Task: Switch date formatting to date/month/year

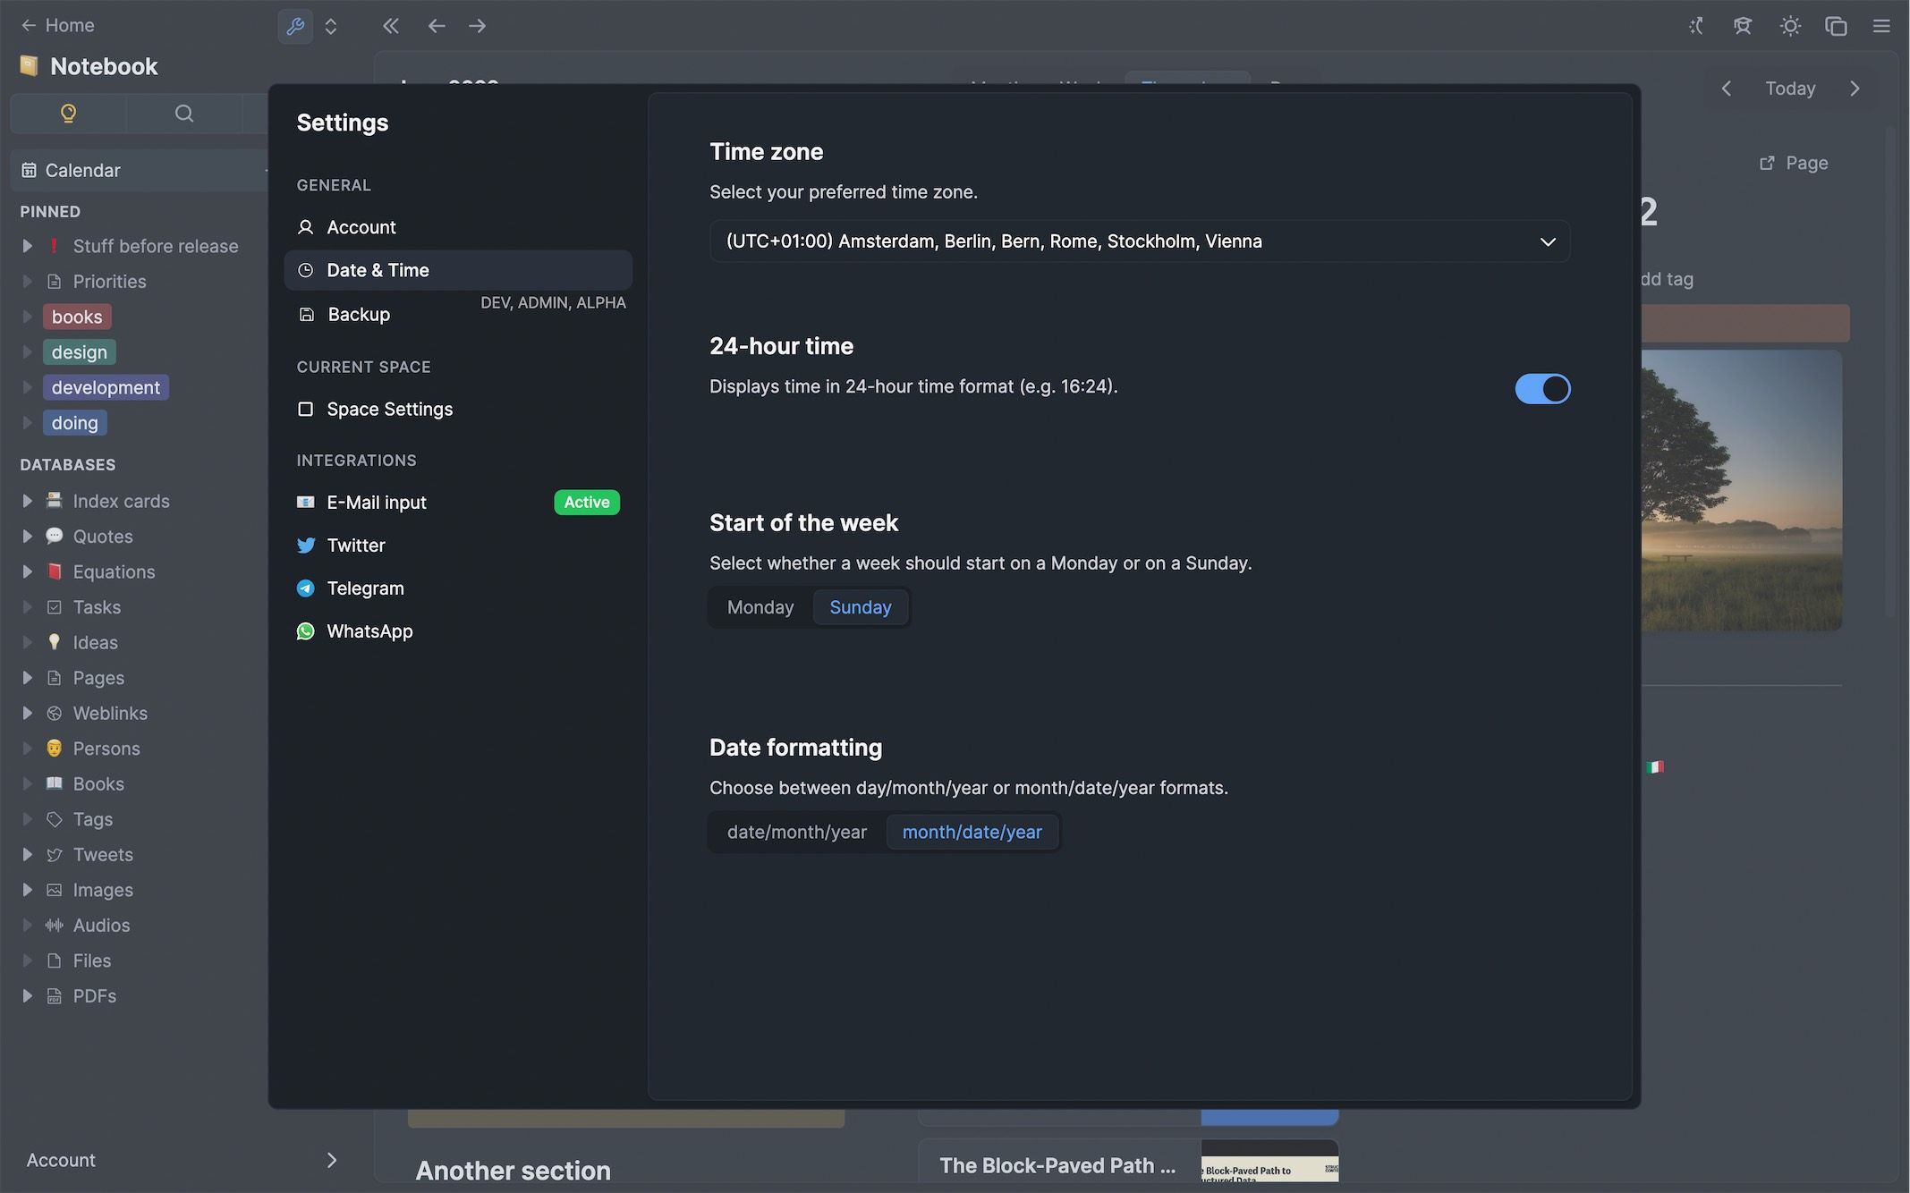Action: pos(796,832)
